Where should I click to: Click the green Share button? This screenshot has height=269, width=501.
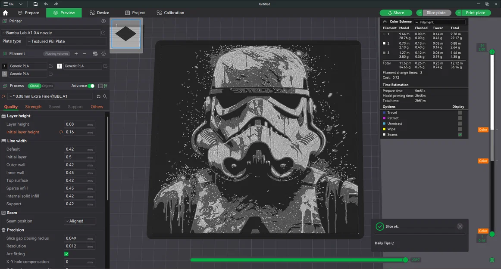395,12
